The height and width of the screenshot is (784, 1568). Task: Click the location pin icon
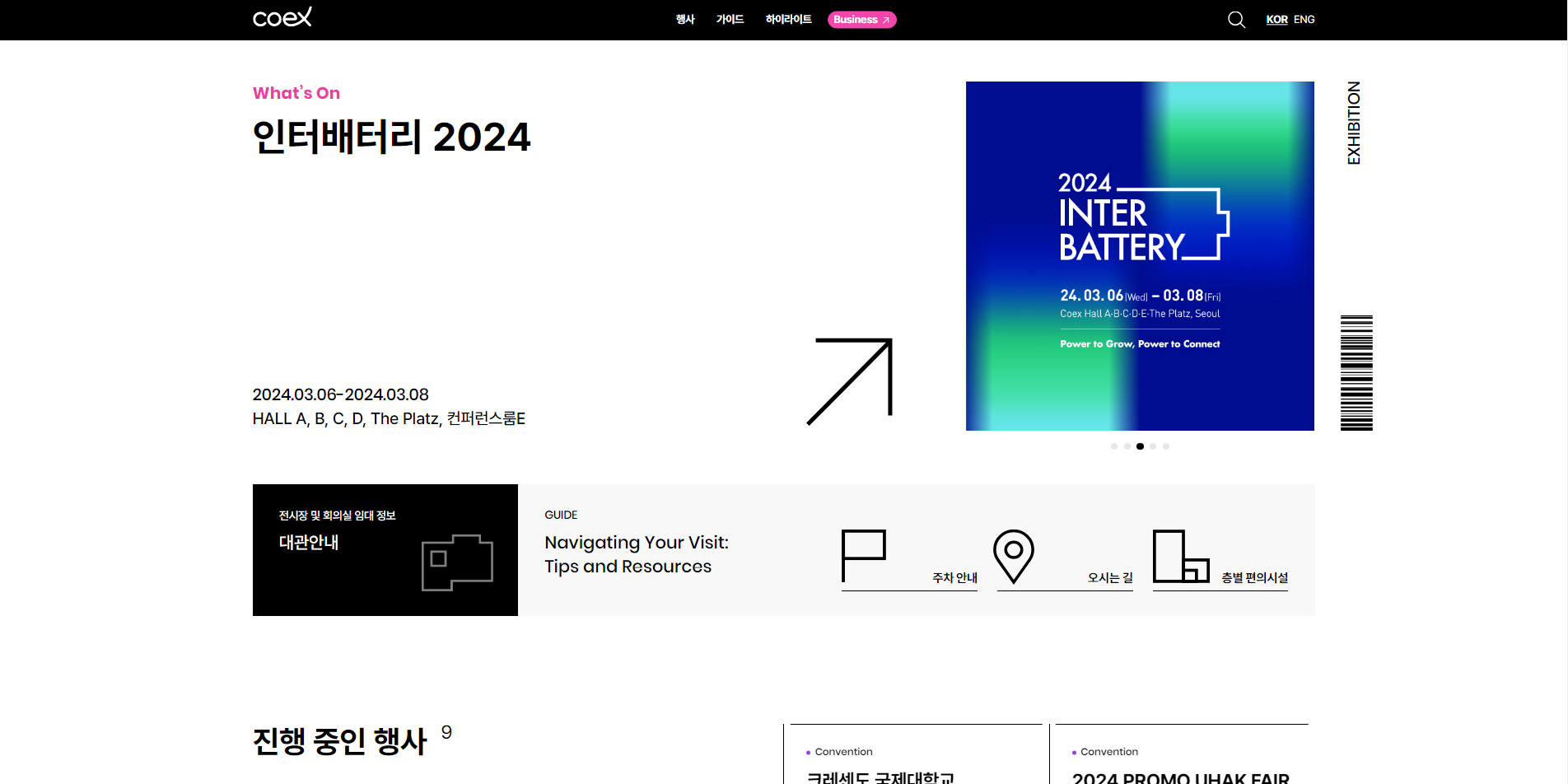point(1014,557)
